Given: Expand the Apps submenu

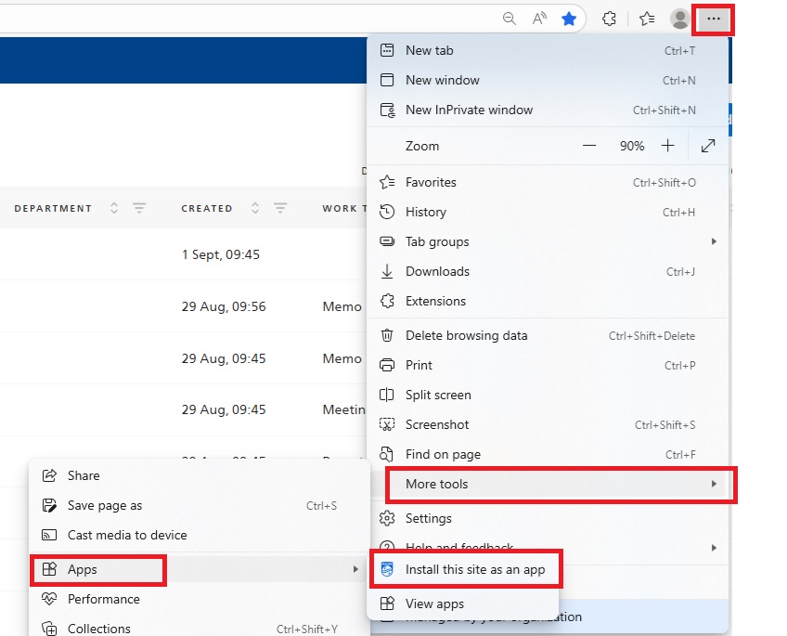Looking at the screenshot, I should [200, 570].
